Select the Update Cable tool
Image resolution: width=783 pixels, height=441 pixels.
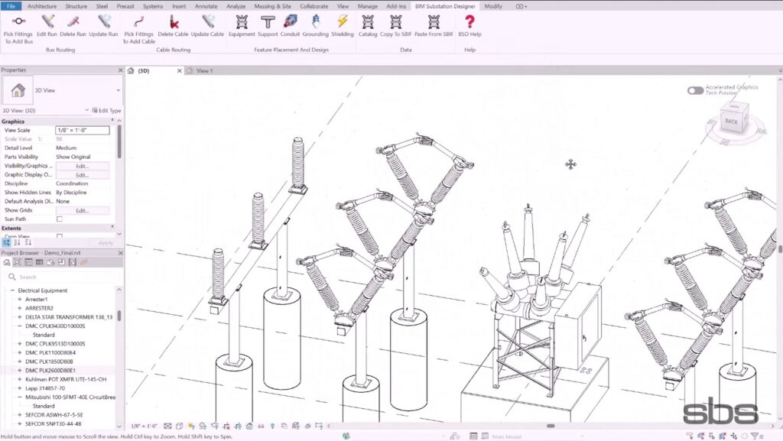point(206,31)
